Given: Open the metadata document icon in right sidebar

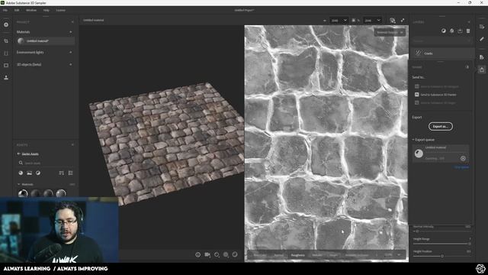Looking at the screenshot, I should [482, 57].
